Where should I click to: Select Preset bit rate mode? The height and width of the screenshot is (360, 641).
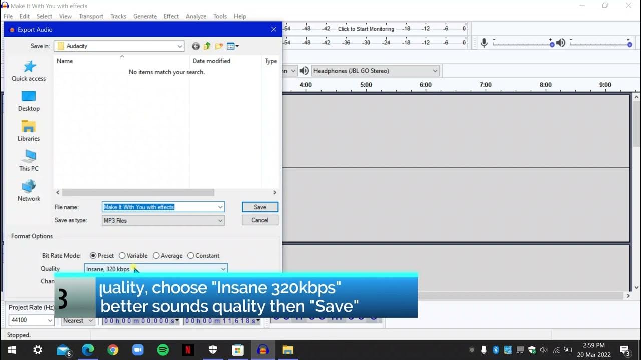tap(93, 256)
